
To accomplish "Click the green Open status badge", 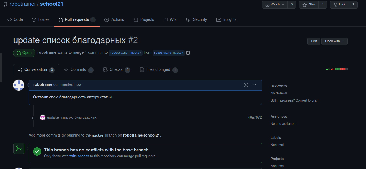I will point(24,53).
